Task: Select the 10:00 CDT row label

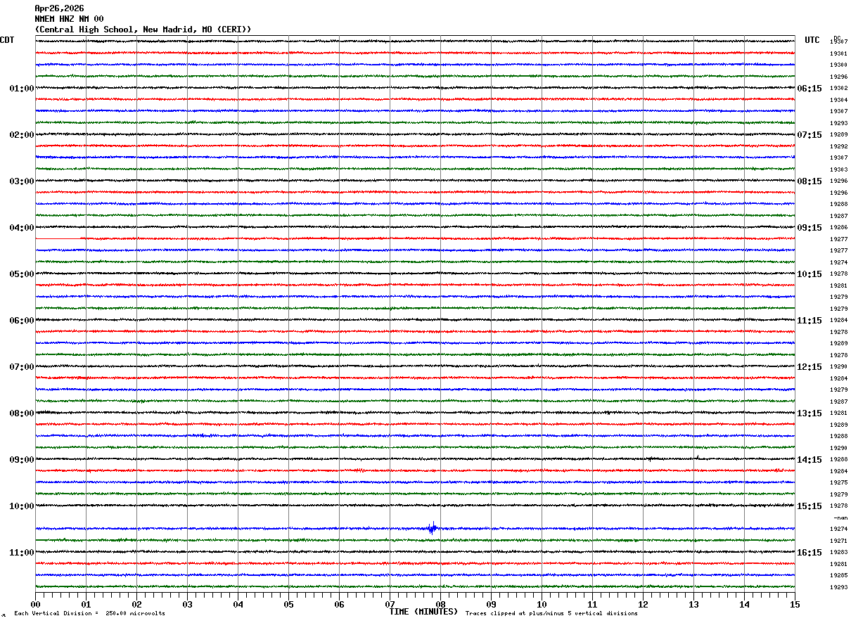Action: click(22, 506)
